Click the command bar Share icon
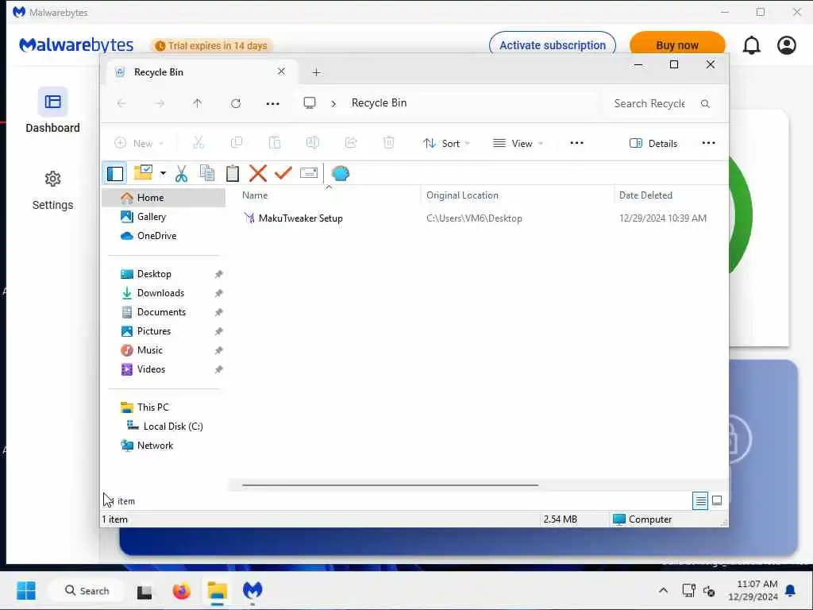This screenshot has height=610, width=813. coord(351,143)
